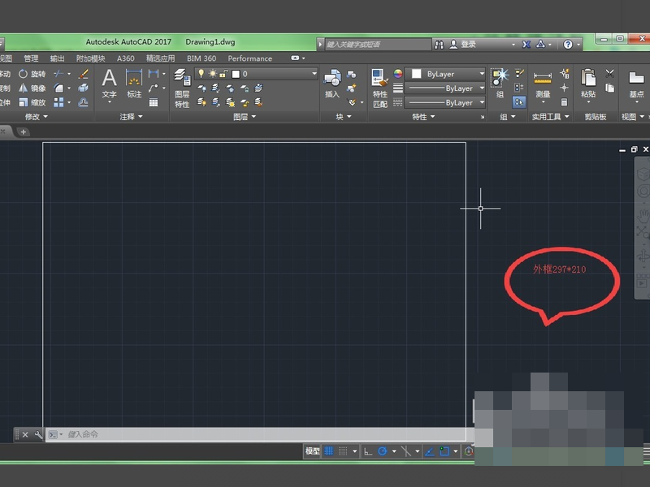This screenshot has height=487, width=650.
Task: Click the Fillet tool icon
Action: [58, 88]
